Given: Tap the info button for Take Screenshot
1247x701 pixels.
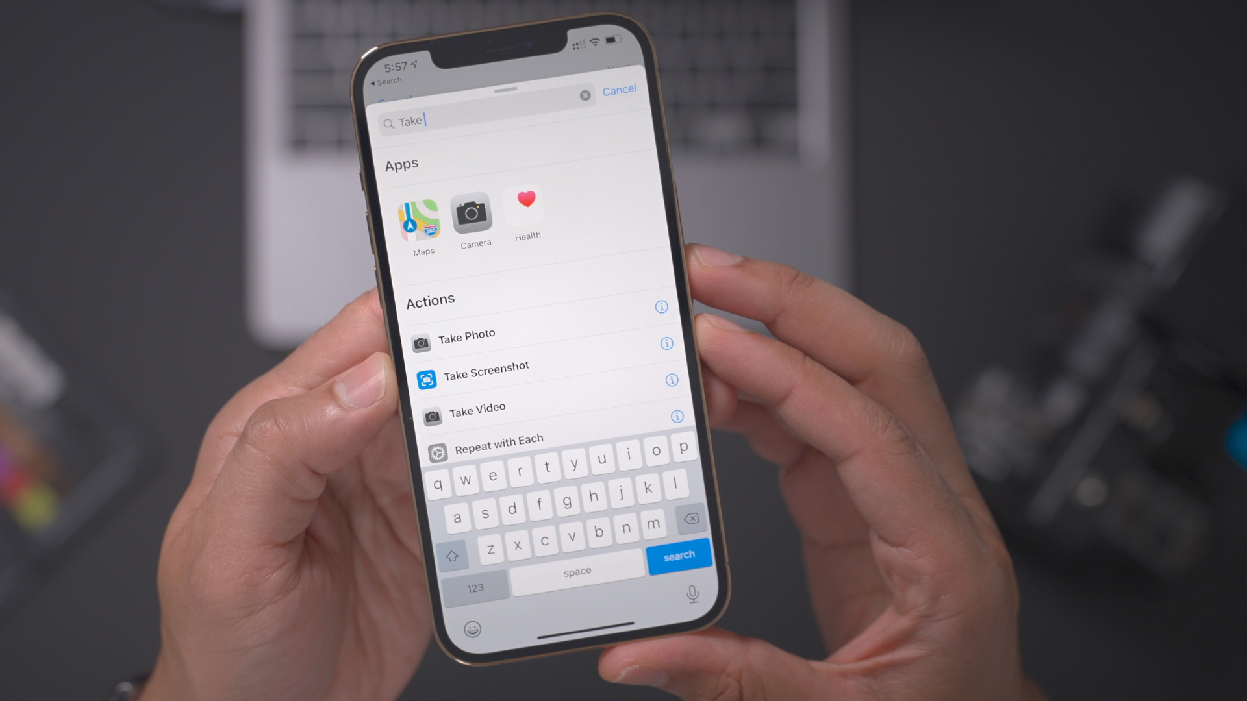Looking at the screenshot, I should [672, 380].
